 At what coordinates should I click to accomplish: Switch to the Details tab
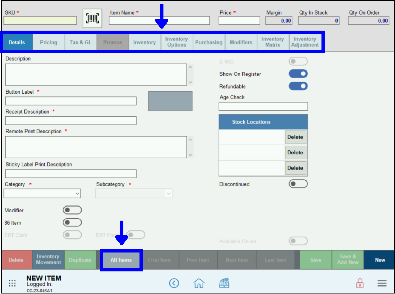tap(17, 42)
